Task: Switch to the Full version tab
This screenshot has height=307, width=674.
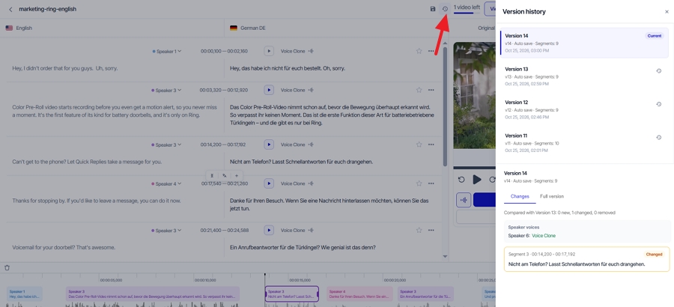Action: 552,196
